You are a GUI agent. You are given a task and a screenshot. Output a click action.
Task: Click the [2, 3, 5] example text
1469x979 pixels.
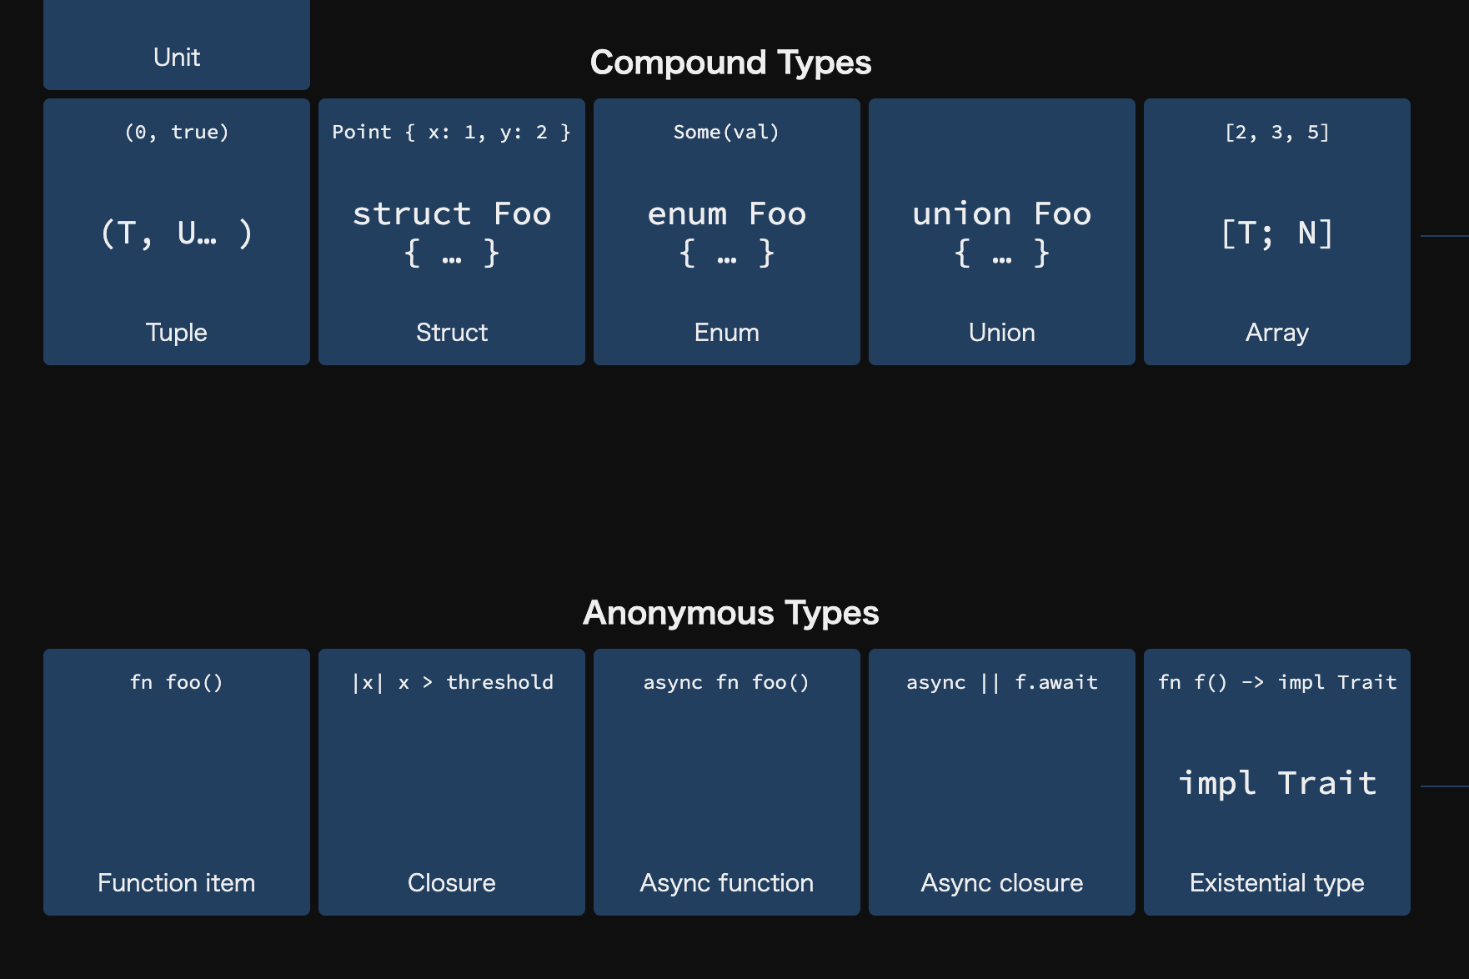click(1277, 132)
